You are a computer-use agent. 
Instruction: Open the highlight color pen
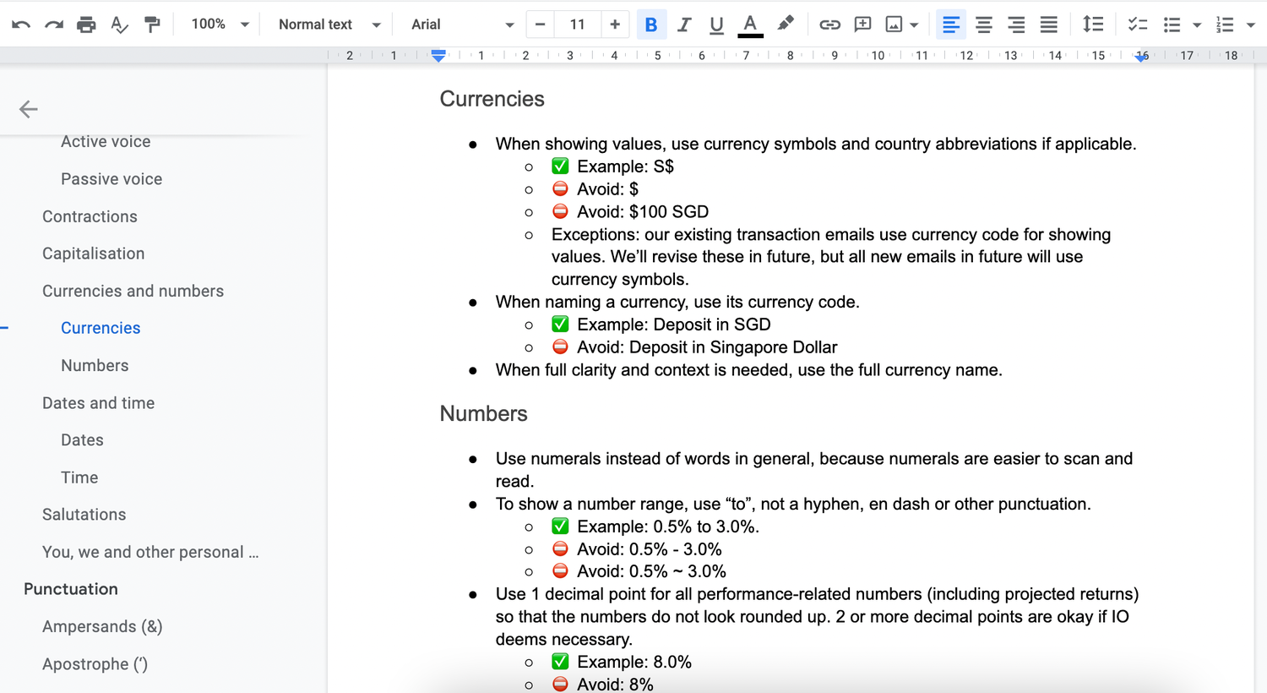786,25
